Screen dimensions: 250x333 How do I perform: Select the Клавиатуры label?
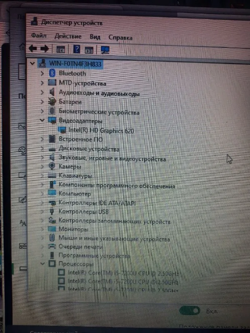pyautogui.click(x=75, y=175)
